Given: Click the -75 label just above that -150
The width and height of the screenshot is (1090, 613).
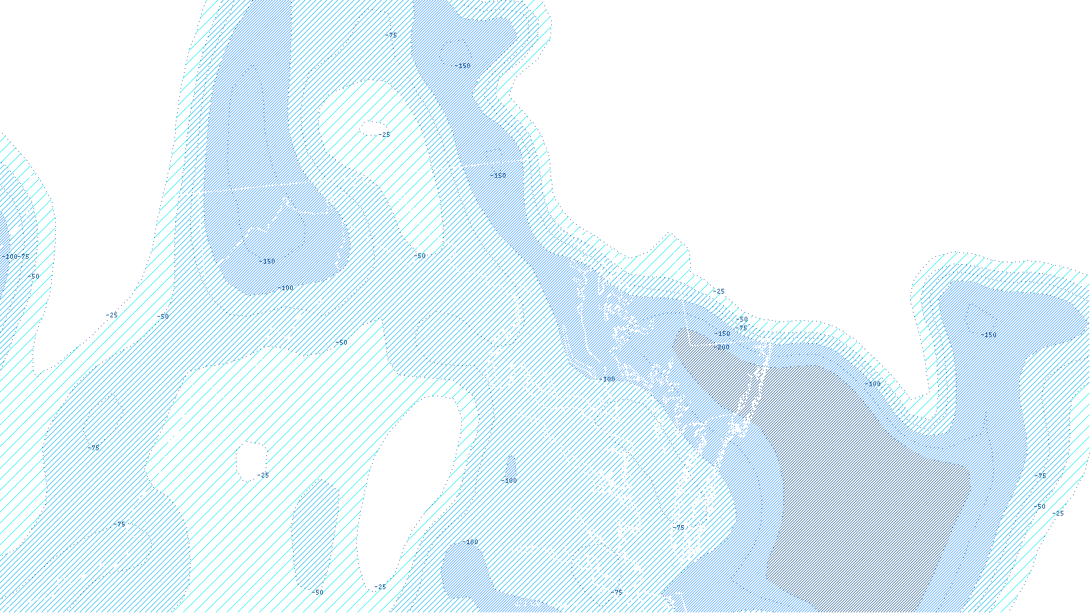Looking at the screenshot, I should pos(741,328).
